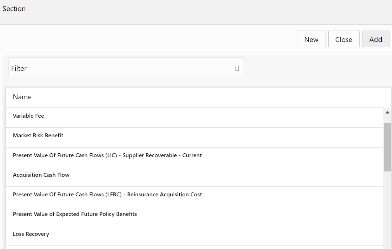Click the Section title text
Screen dimensions: 392x249
pos(14,9)
